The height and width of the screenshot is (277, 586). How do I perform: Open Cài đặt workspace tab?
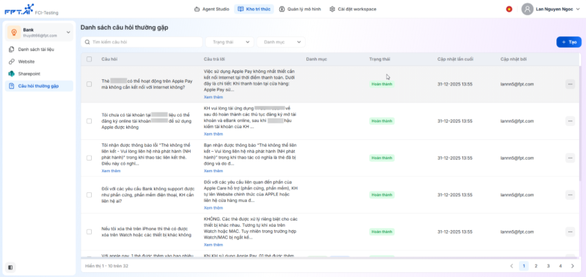(x=353, y=9)
